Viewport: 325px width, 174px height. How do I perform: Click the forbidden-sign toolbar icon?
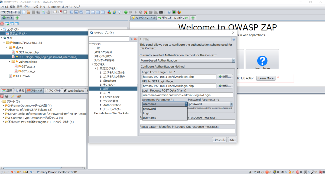pyautogui.click(x=141, y=12)
